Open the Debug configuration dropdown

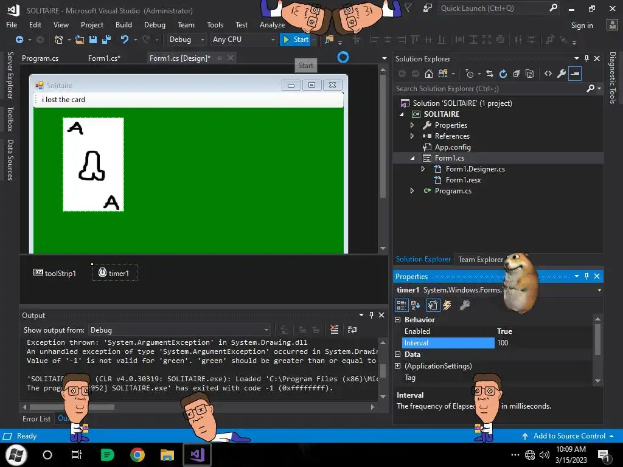202,40
